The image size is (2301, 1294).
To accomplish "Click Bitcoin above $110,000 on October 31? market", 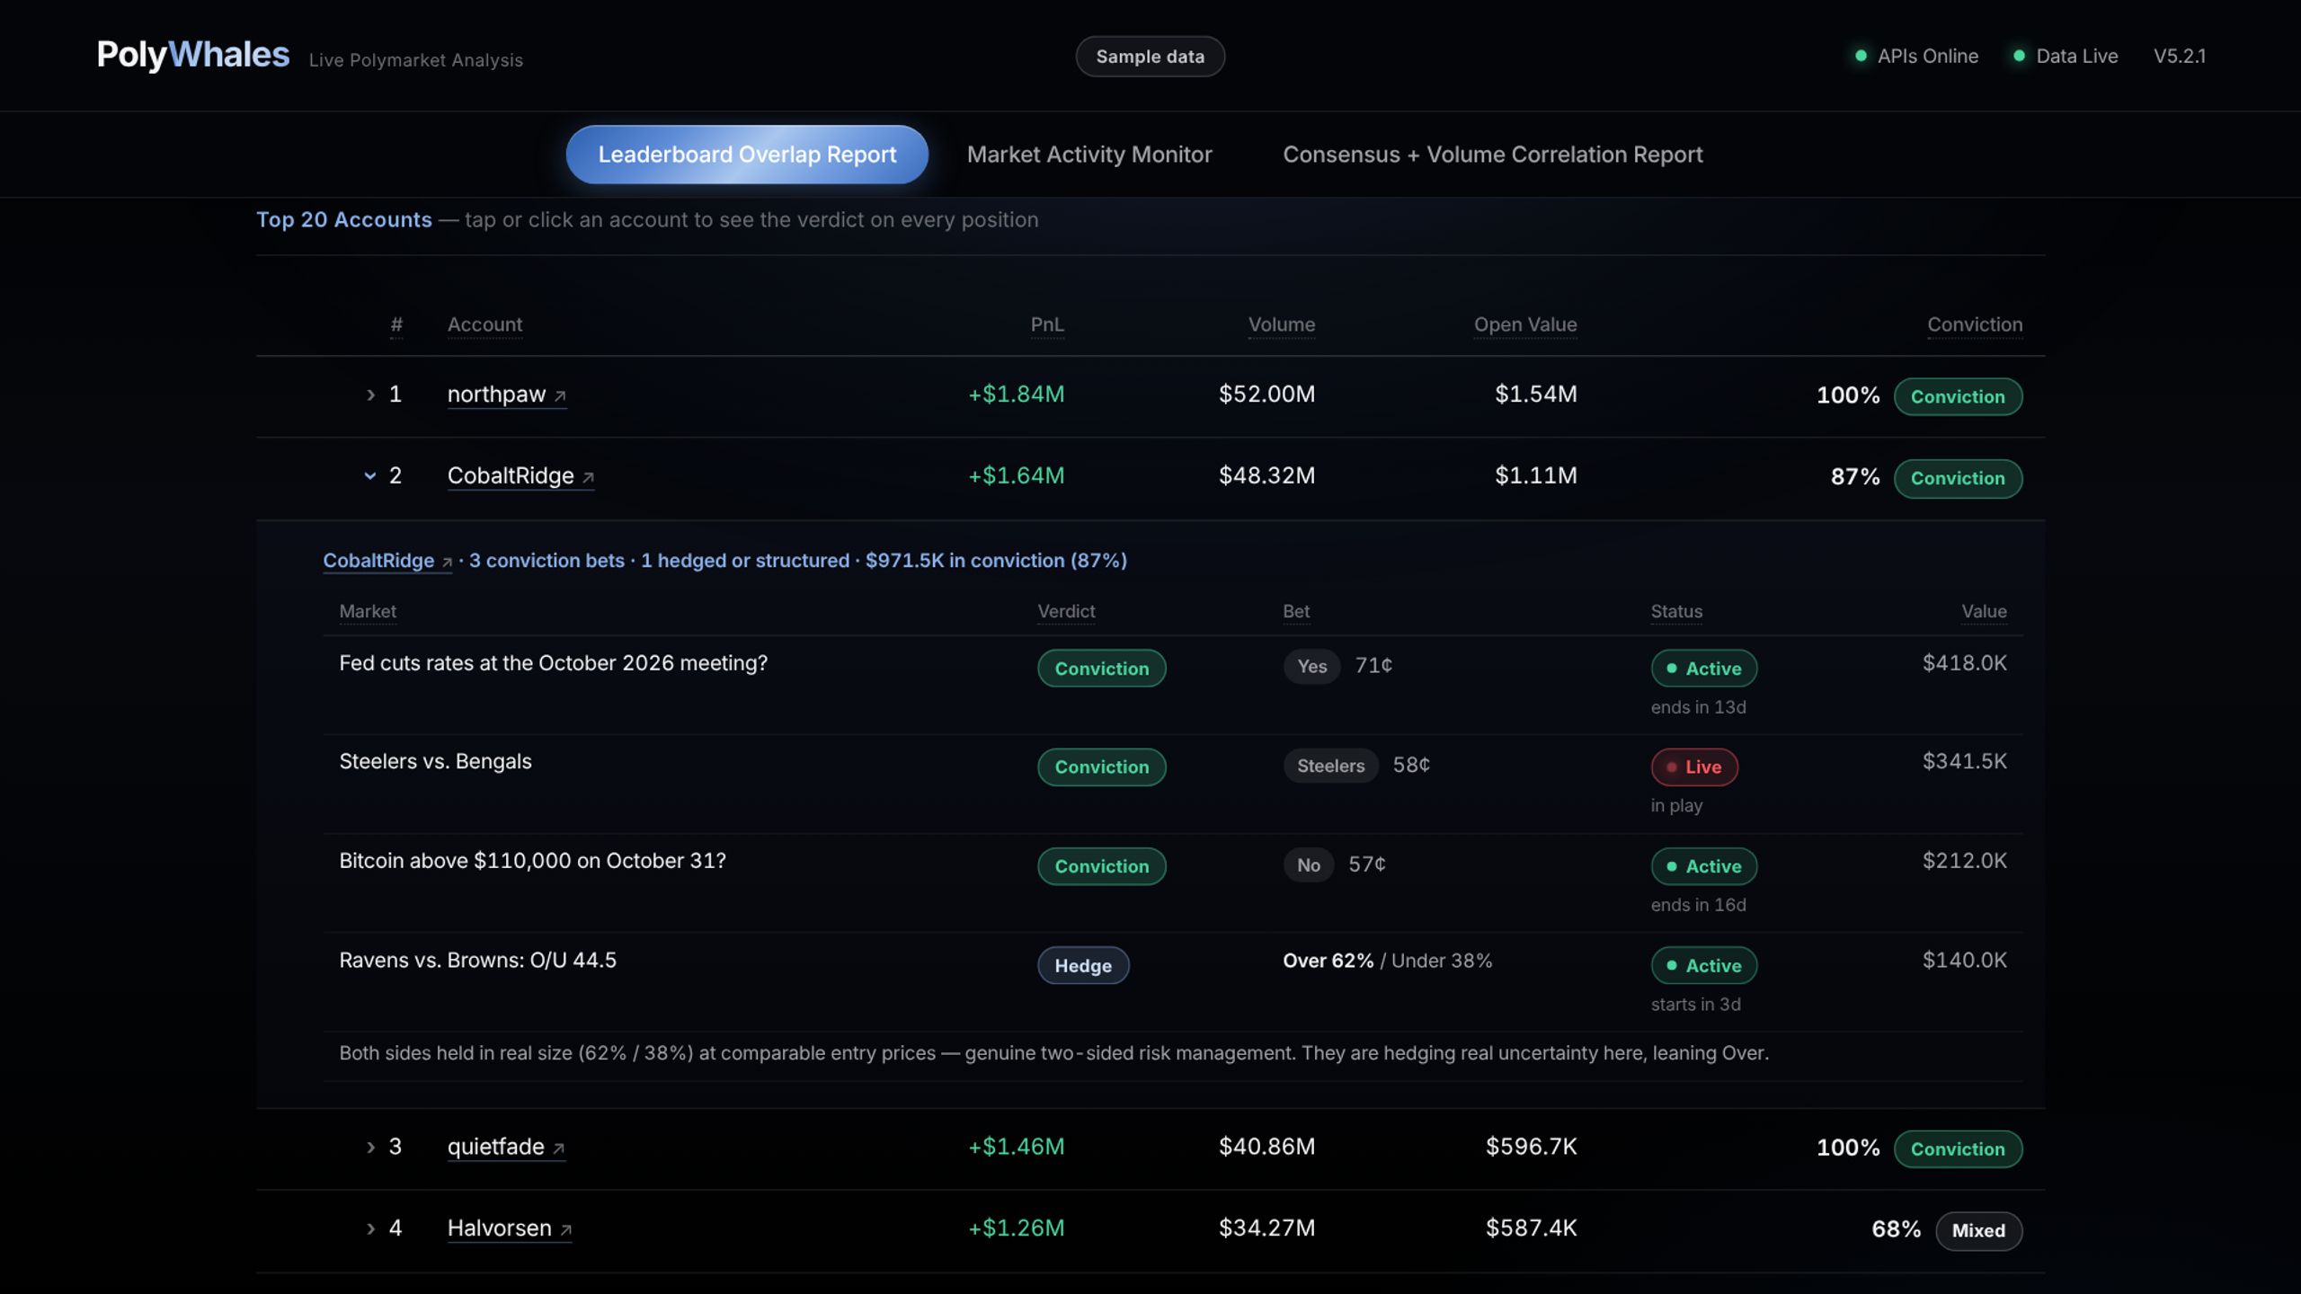I will pyautogui.click(x=532, y=861).
